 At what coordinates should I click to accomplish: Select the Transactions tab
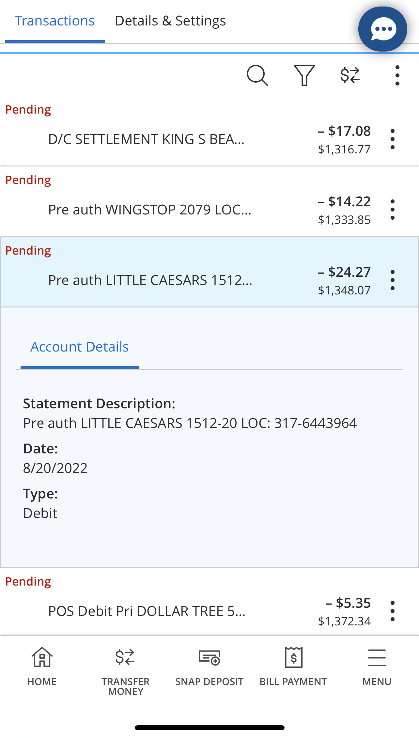[55, 21]
